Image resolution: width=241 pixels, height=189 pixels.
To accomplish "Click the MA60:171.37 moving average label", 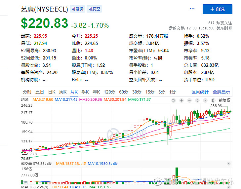I will coord(140,99).
